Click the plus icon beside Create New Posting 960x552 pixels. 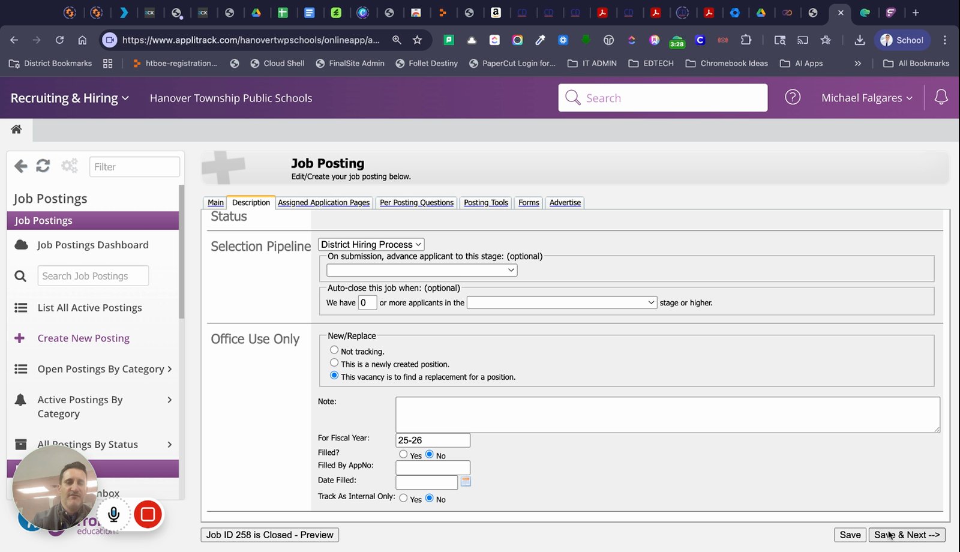pos(20,338)
